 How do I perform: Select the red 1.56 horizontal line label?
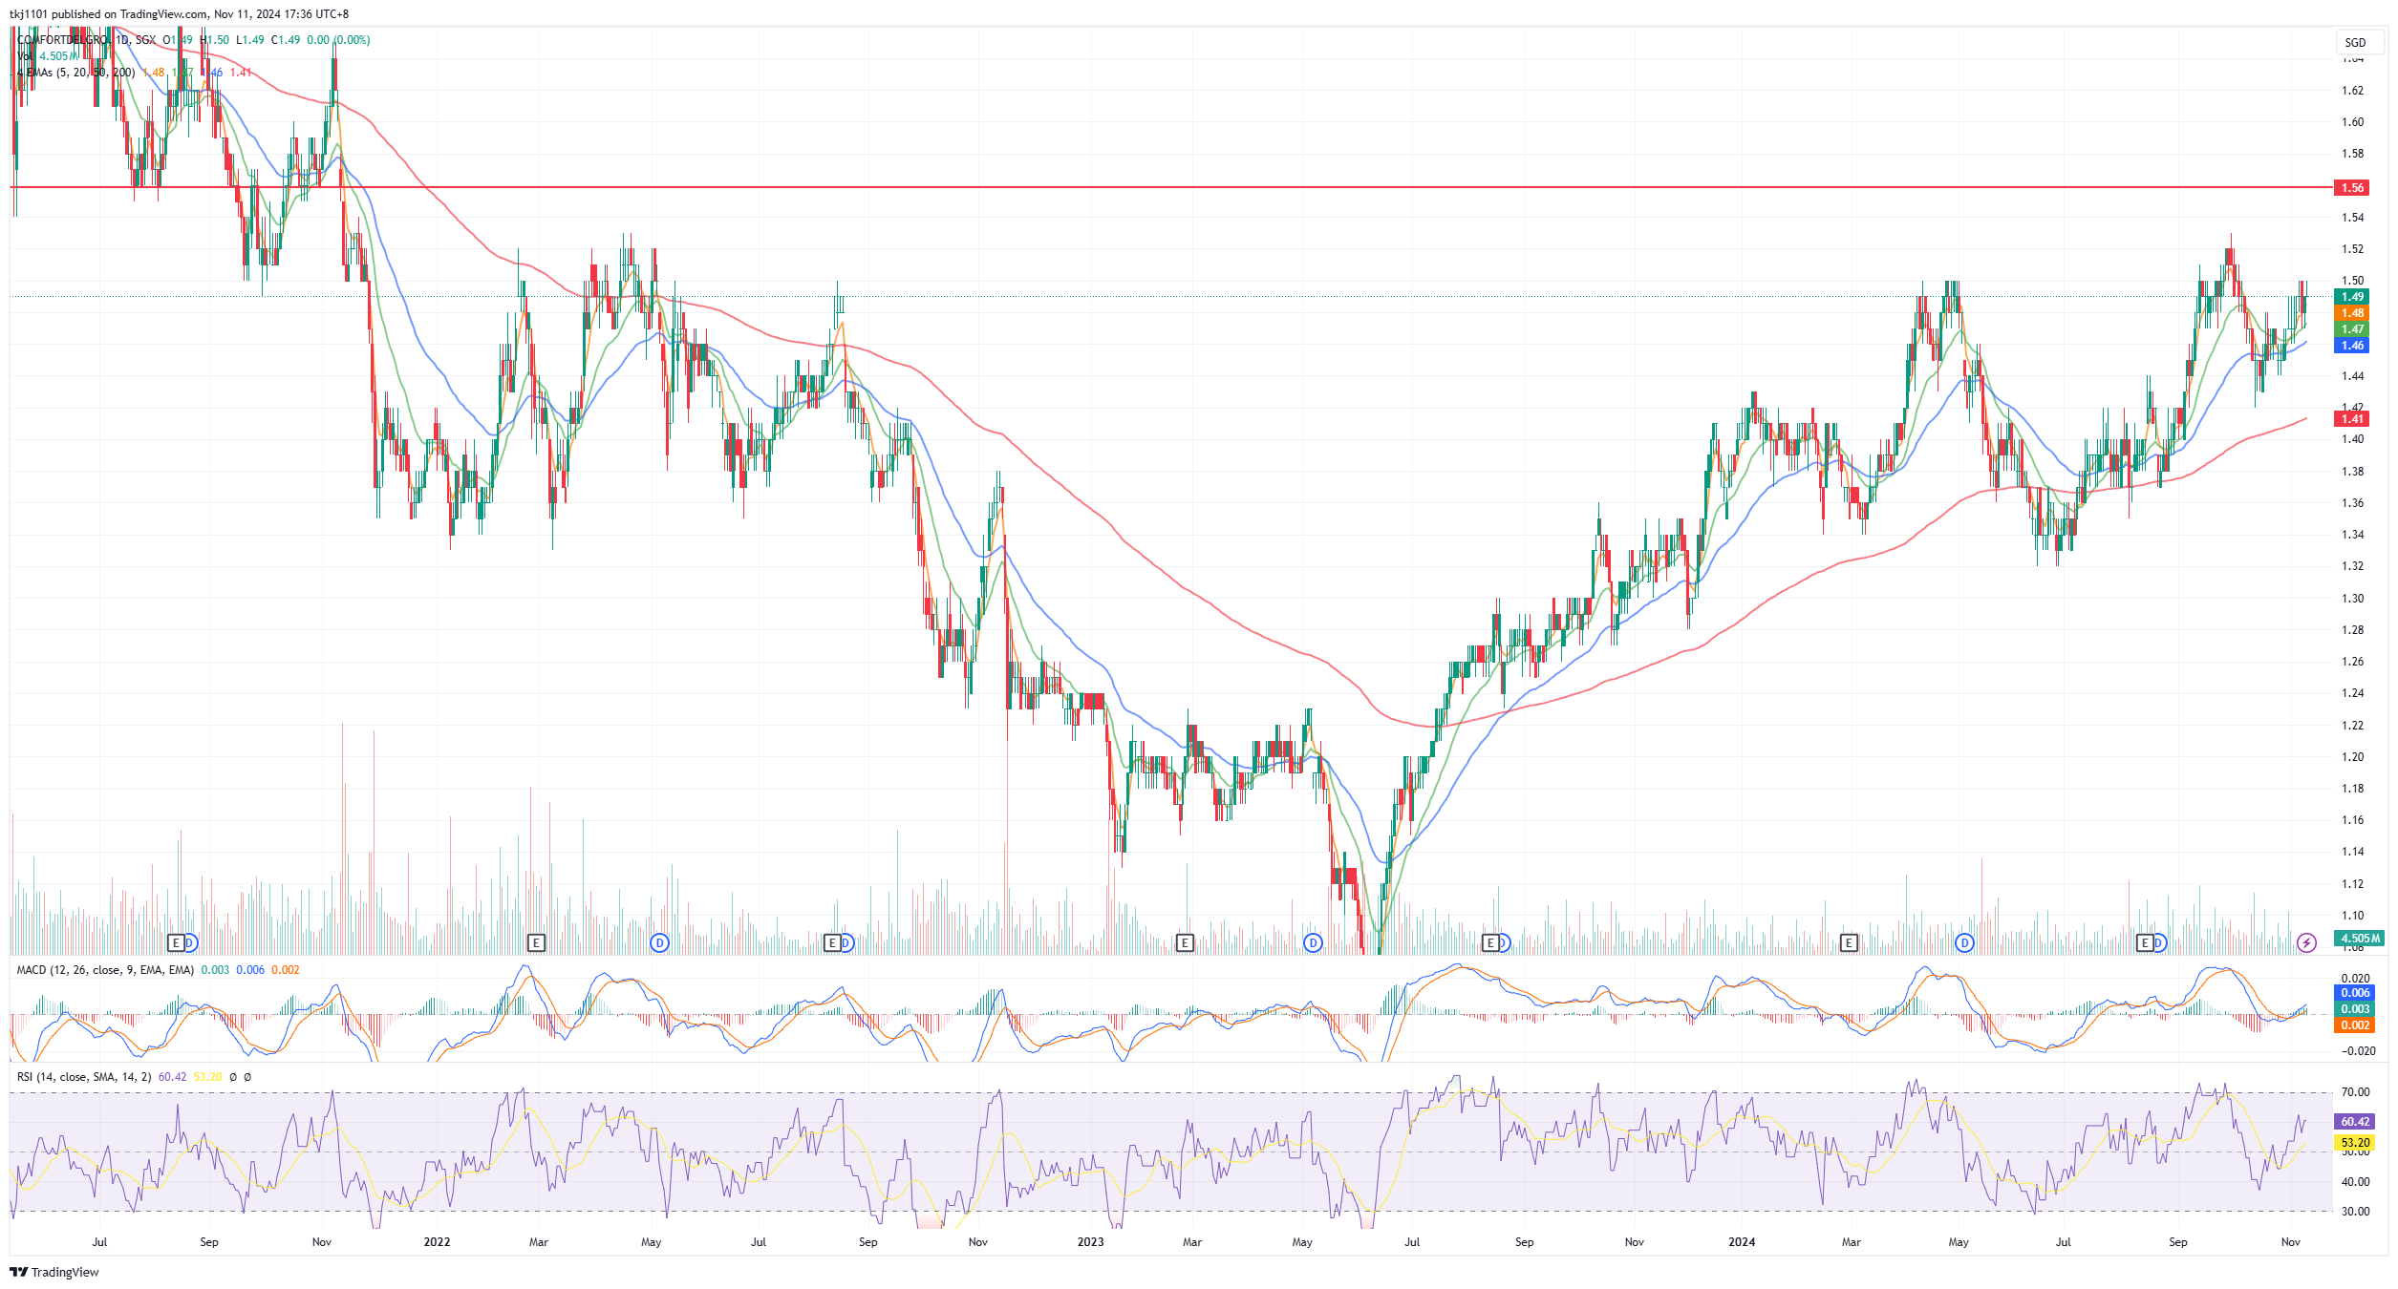[2351, 188]
